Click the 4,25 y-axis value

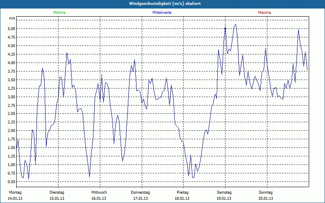(x=12, y=54)
